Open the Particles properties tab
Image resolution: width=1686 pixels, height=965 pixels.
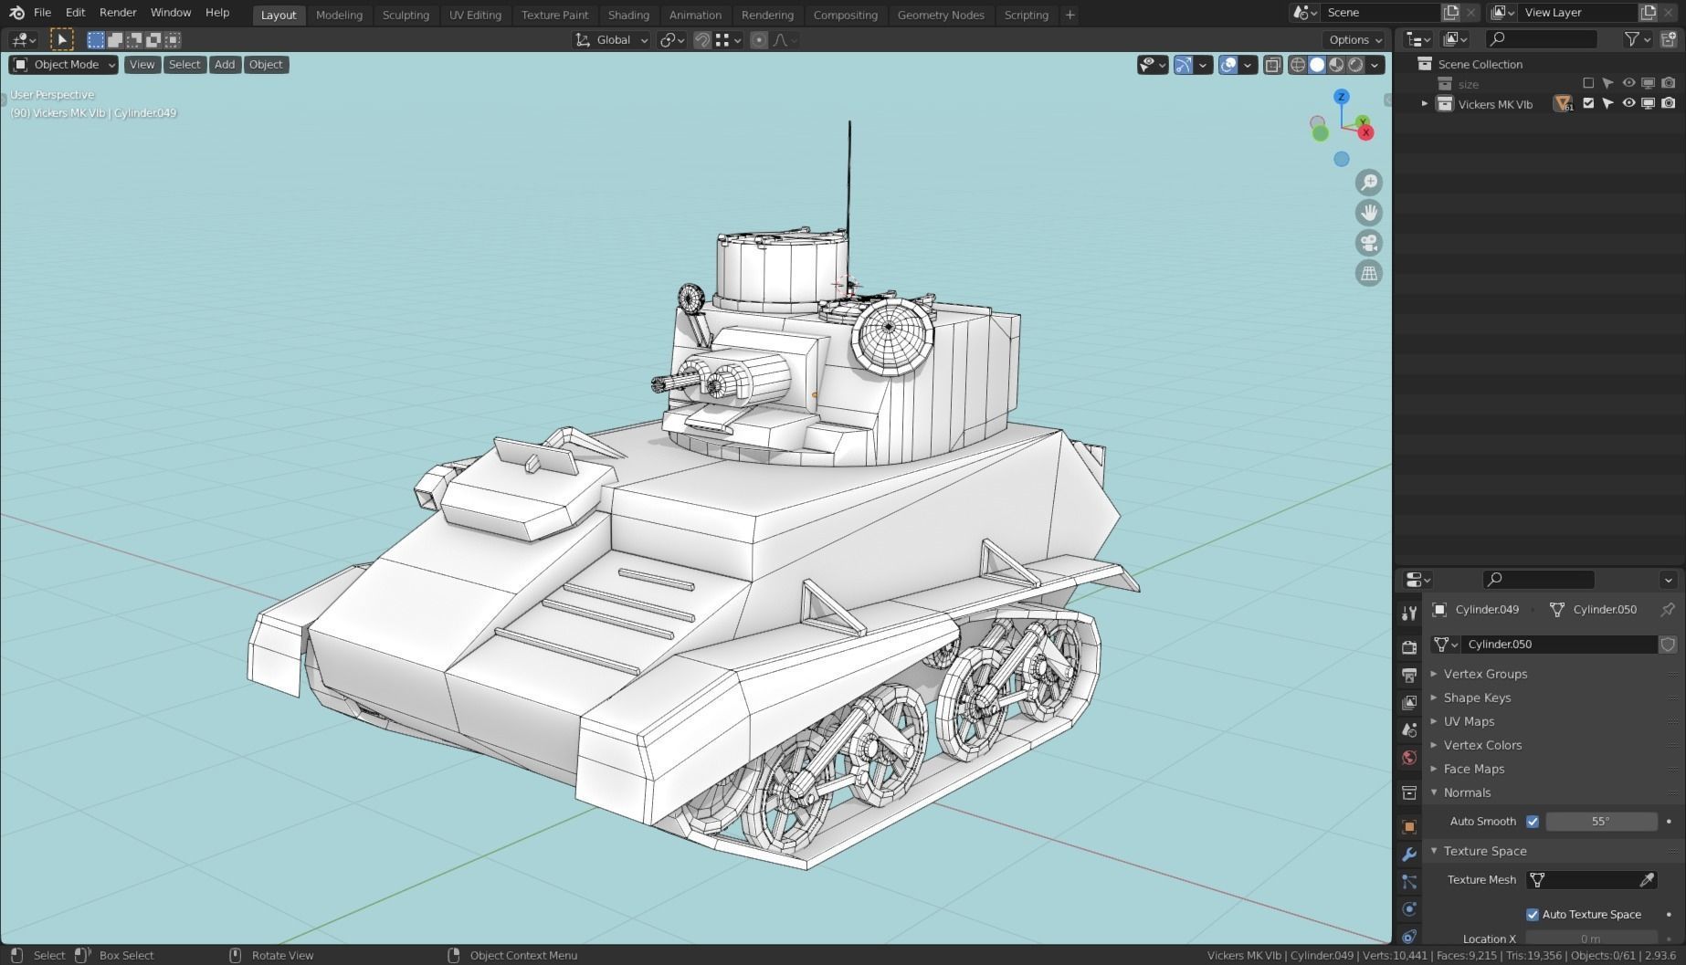point(1409,881)
